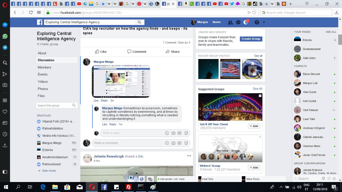Open the group Photos section
The height and width of the screenshot is (192, 342).
pyautogui.click(x=43, y=89)
